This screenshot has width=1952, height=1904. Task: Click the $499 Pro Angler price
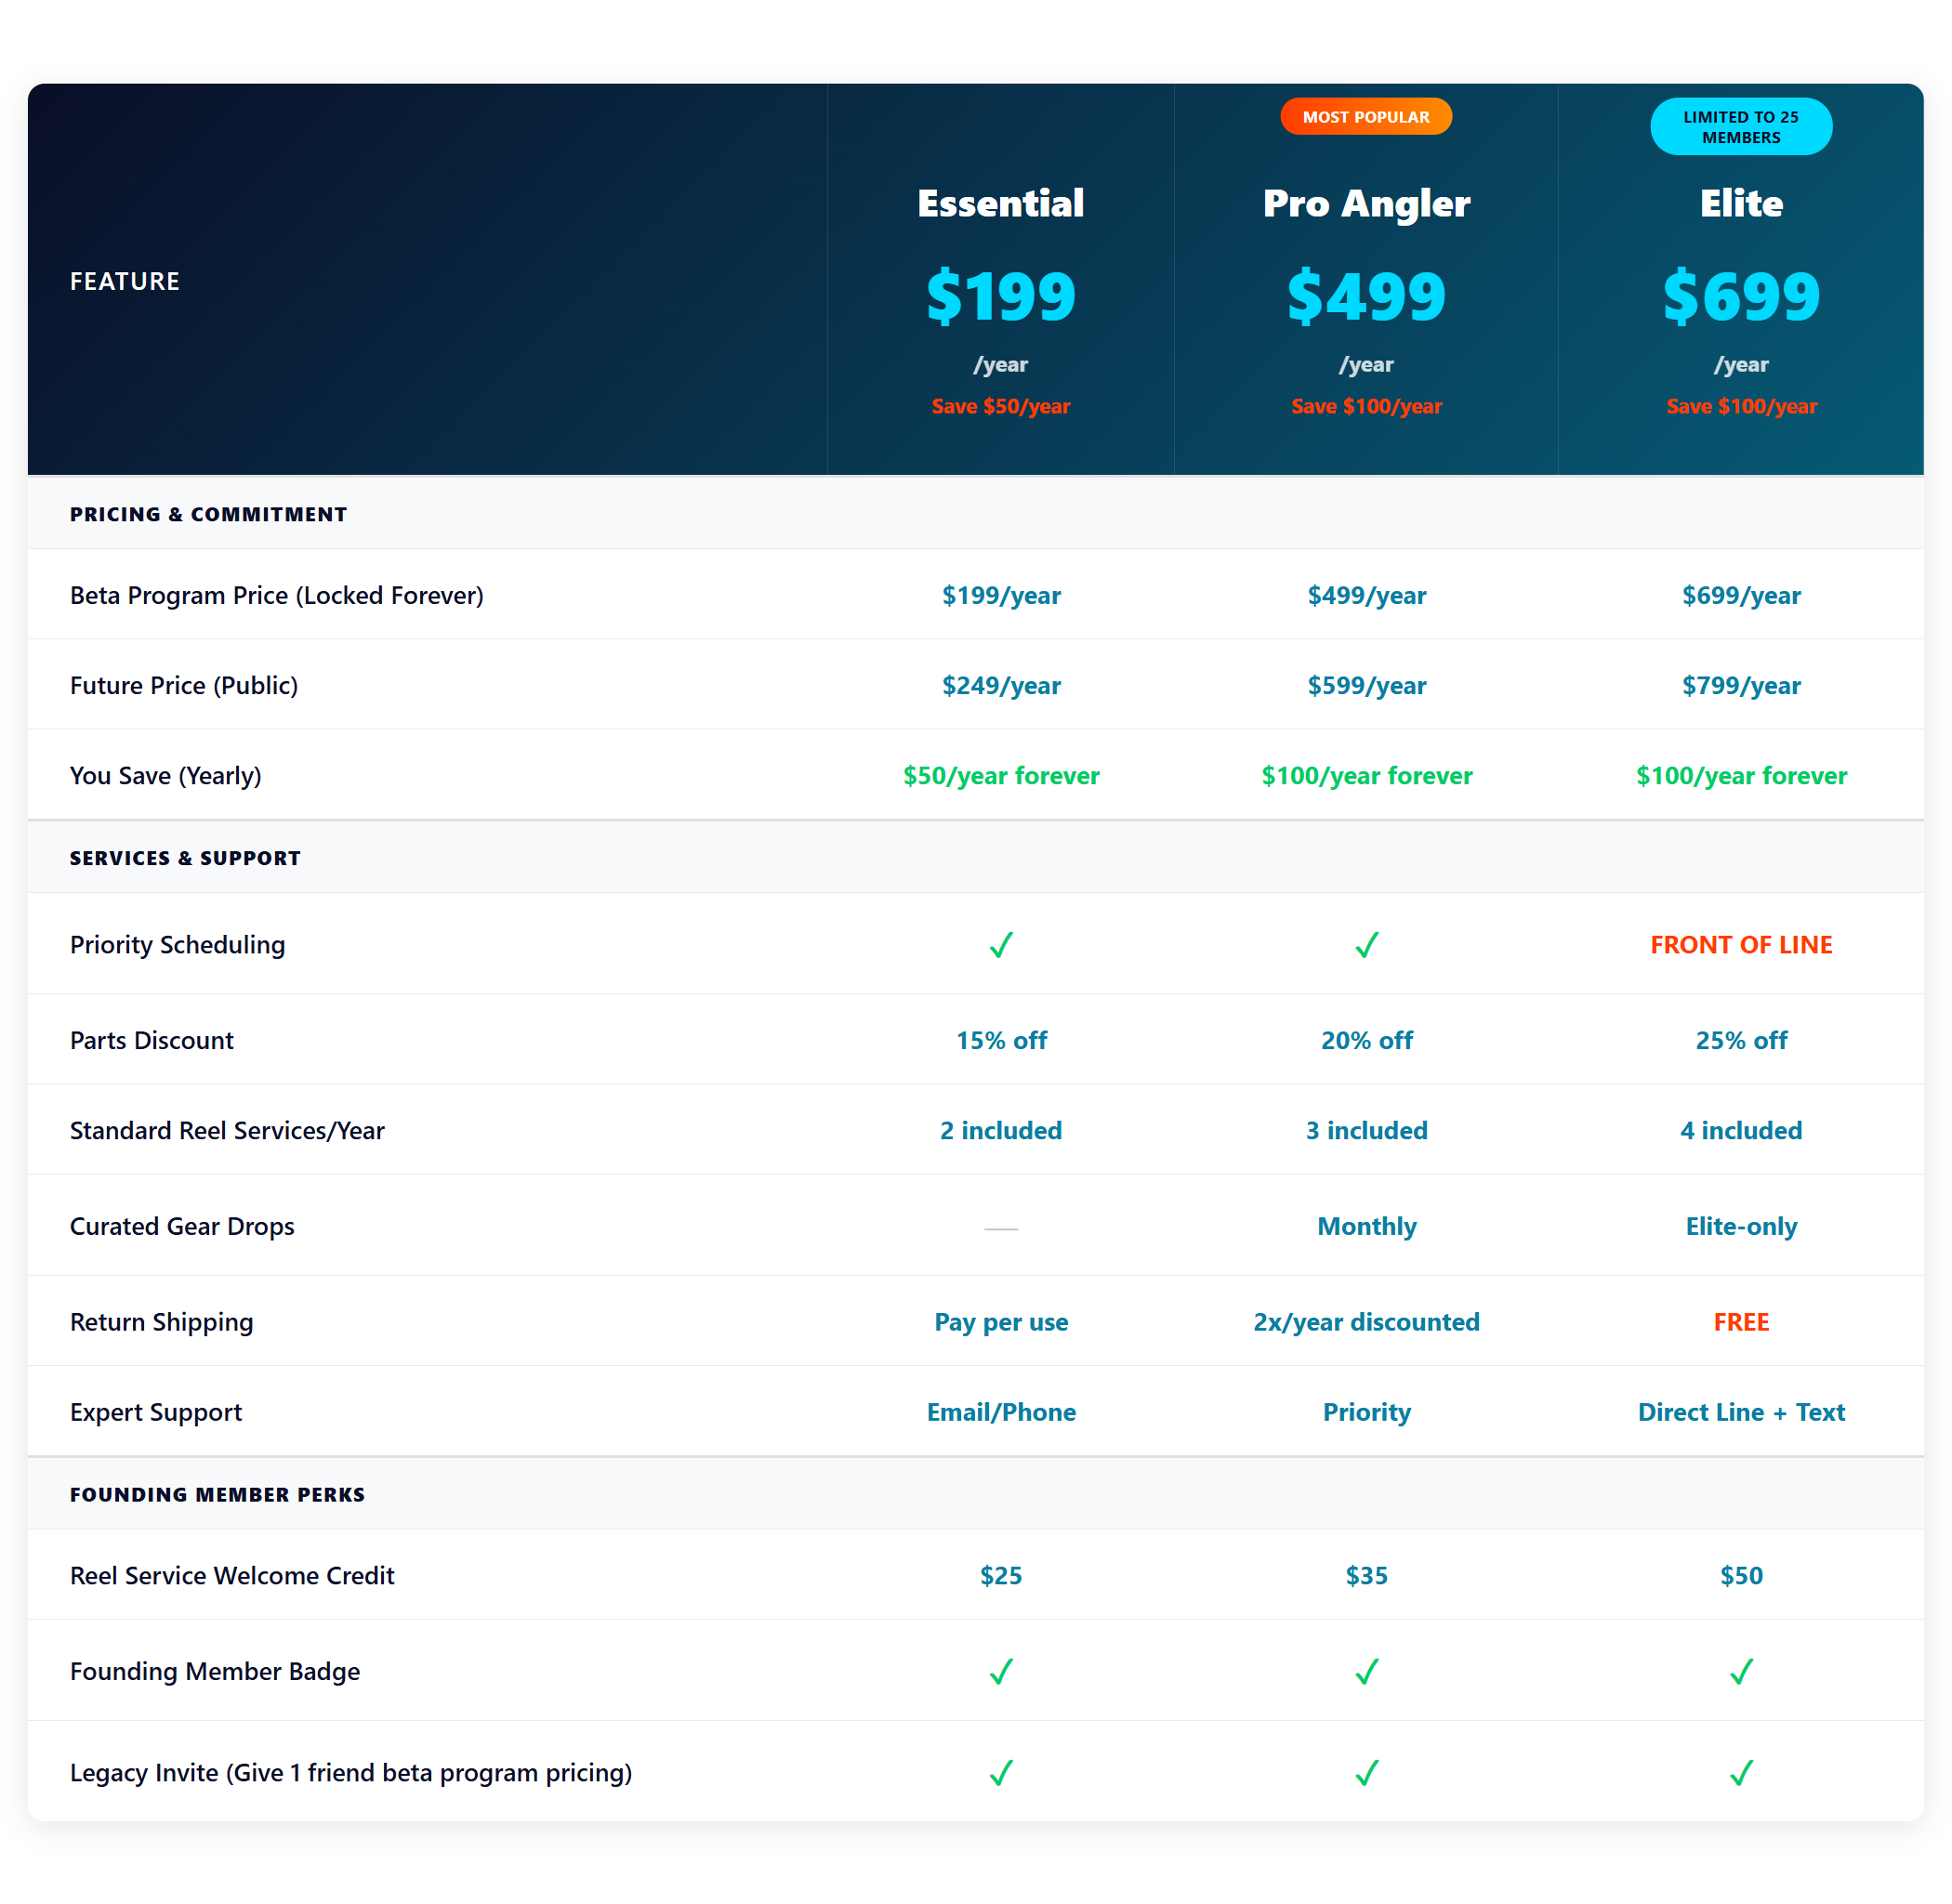pos(1365,296)
